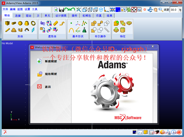Select the link solid tool
The image size is (184, 137).
(x=7, y=30)
